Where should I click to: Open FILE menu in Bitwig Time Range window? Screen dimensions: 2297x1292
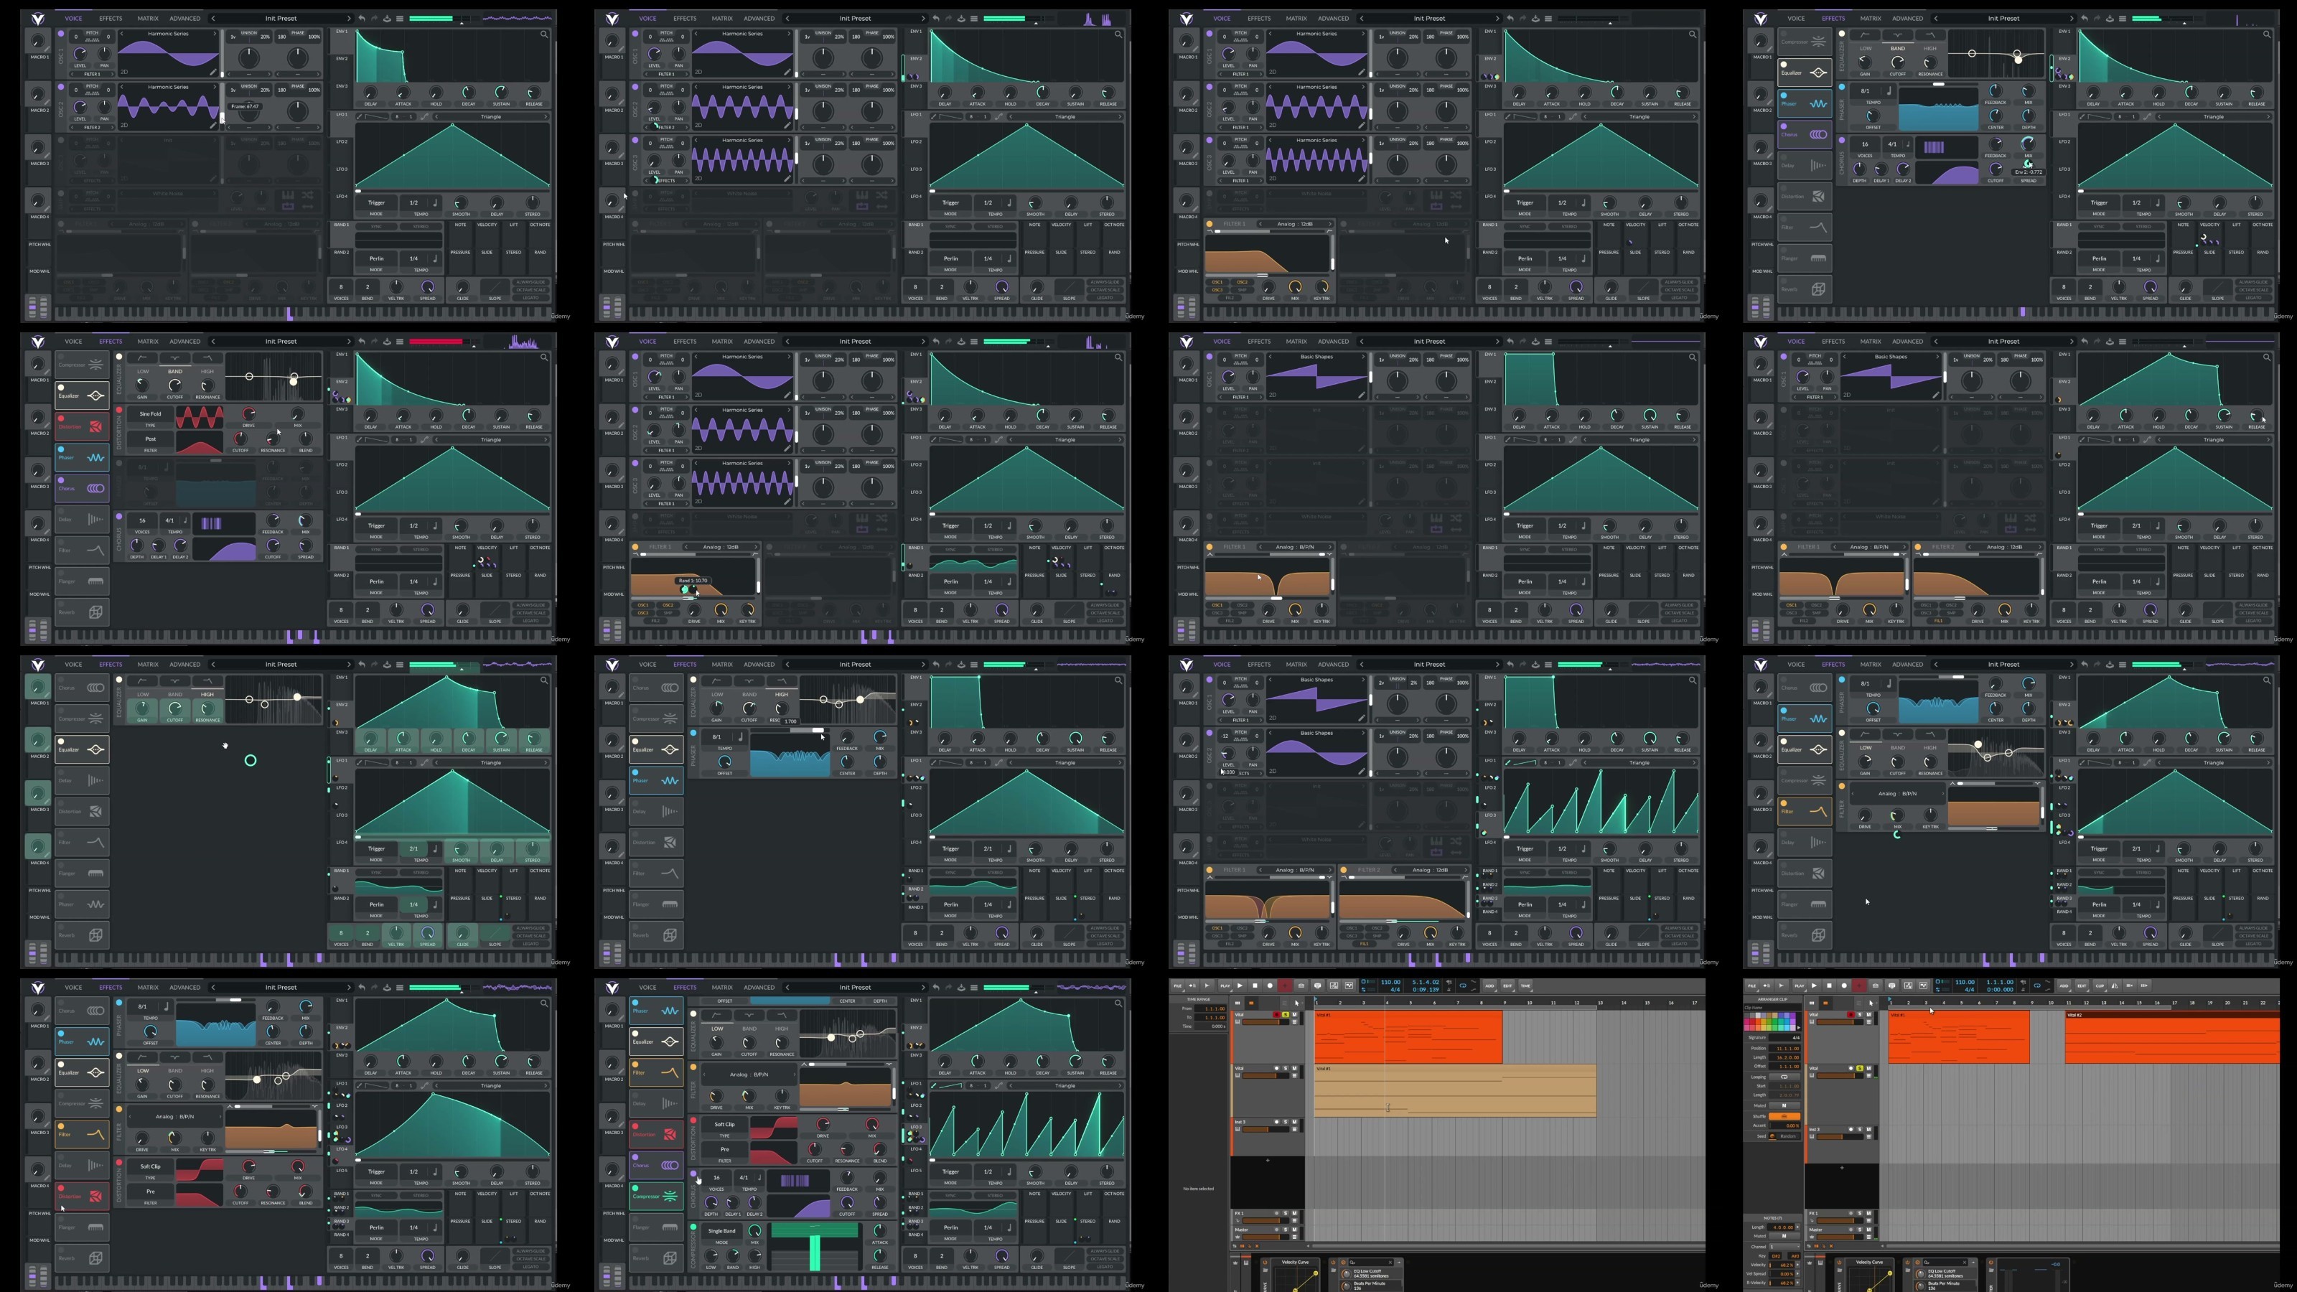pos(1178,986)
